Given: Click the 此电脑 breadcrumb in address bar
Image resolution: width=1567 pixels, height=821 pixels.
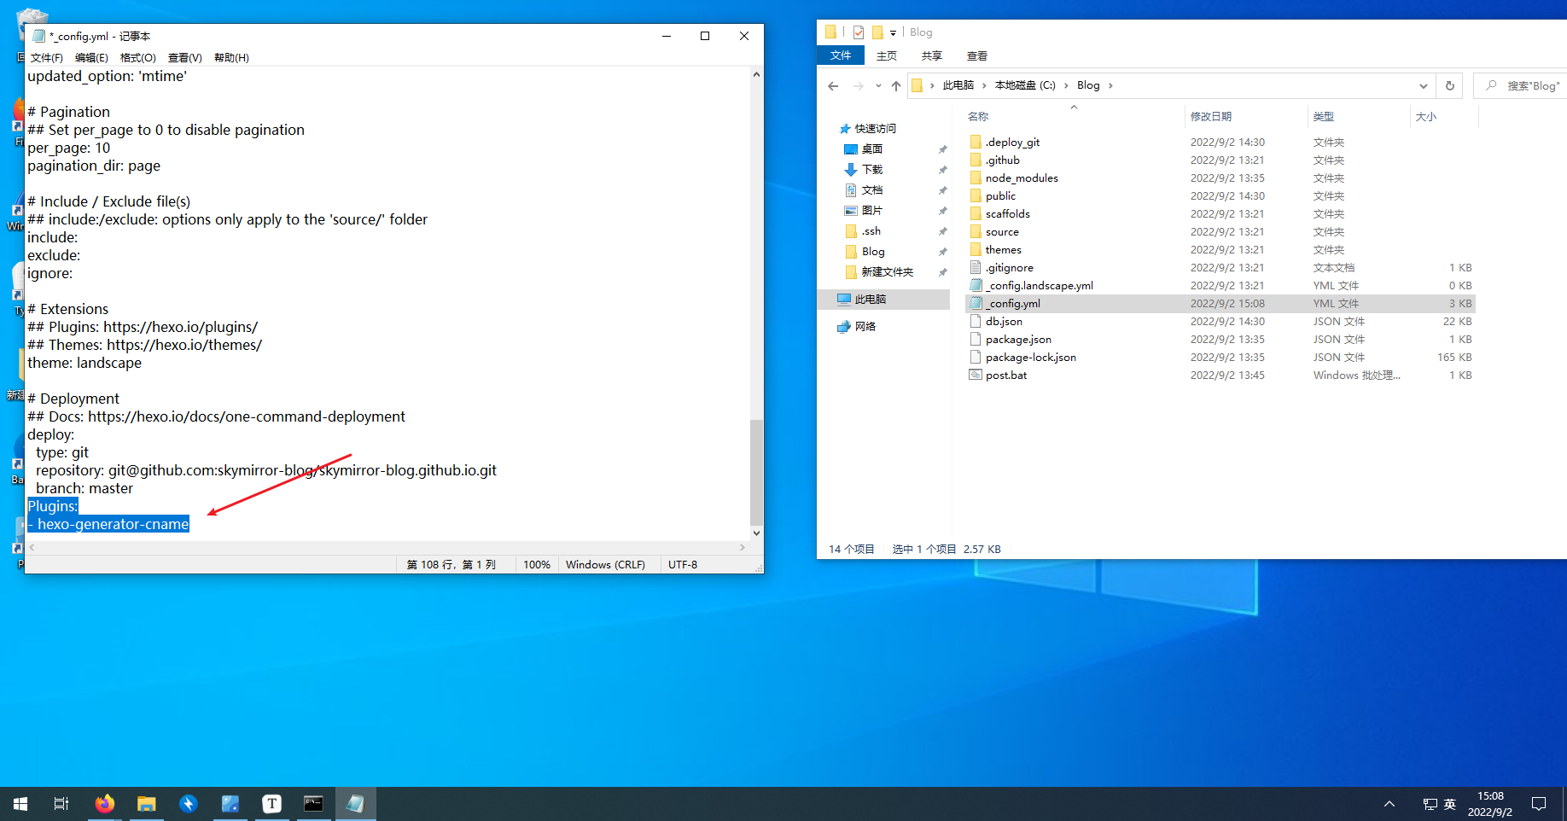Looking at the screenshot, I should (958, 85).
